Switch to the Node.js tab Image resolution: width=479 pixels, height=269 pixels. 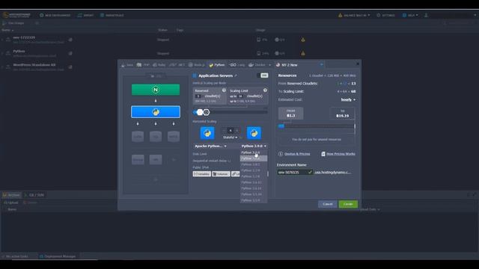click(x=197, y=65)
